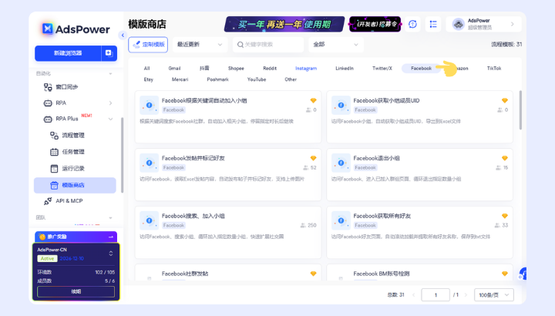Click the template list vertical scrollbar
The height and width of the screenshot is (316, 555).
pyautogui.click(x=520, y=110)
